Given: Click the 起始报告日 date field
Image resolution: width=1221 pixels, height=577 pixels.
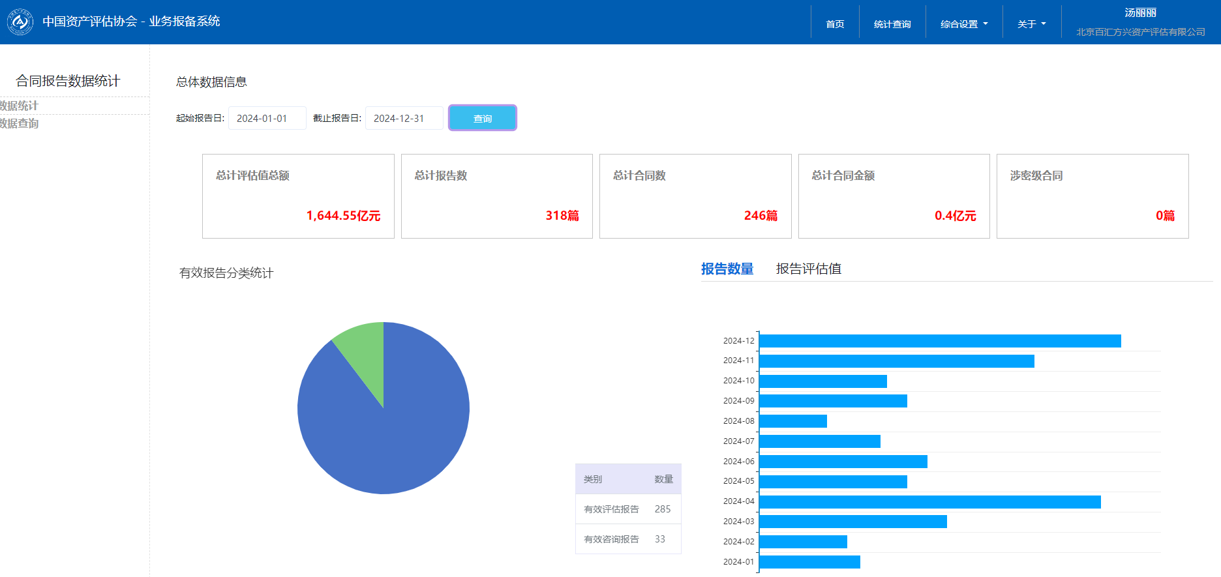Looking at the screenshot, I should 267,119.
